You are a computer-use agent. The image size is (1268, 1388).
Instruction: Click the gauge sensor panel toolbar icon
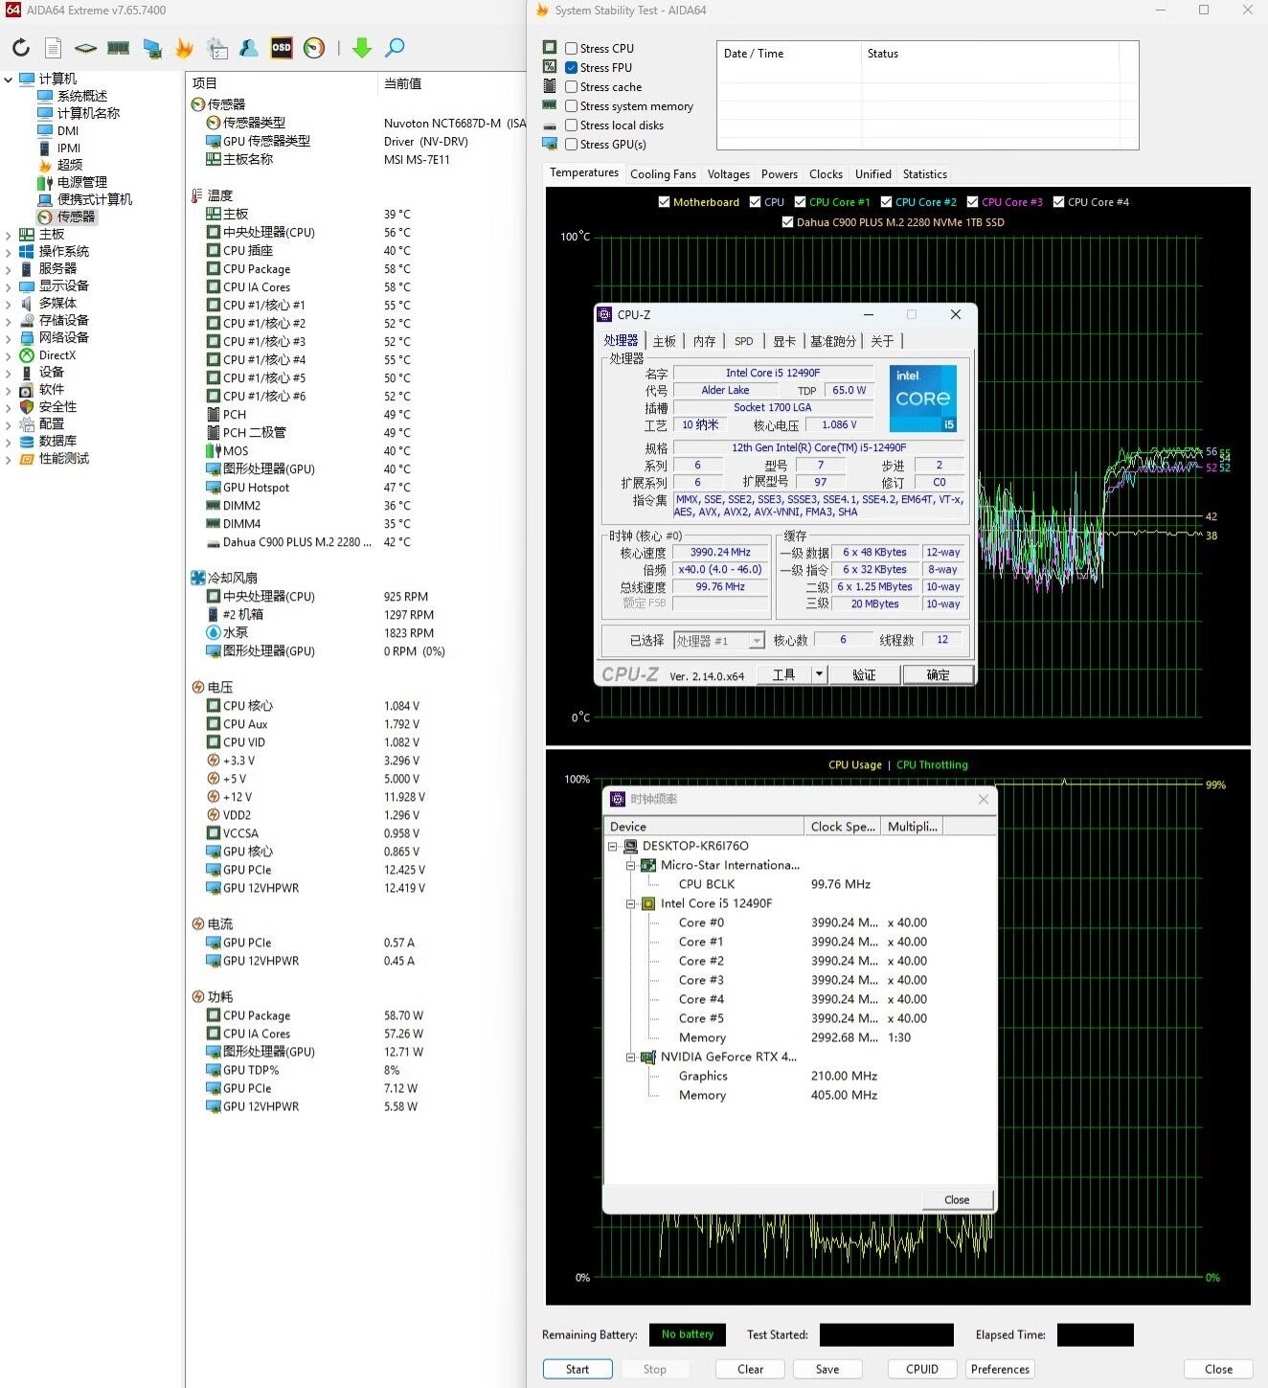point(314,48)
